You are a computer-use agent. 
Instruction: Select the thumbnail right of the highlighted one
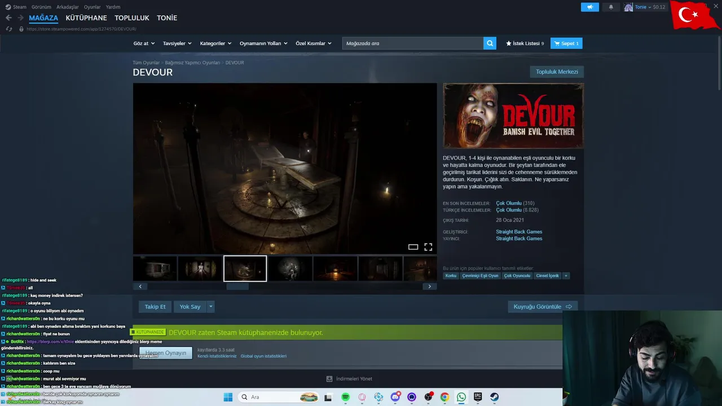point(290,268)
